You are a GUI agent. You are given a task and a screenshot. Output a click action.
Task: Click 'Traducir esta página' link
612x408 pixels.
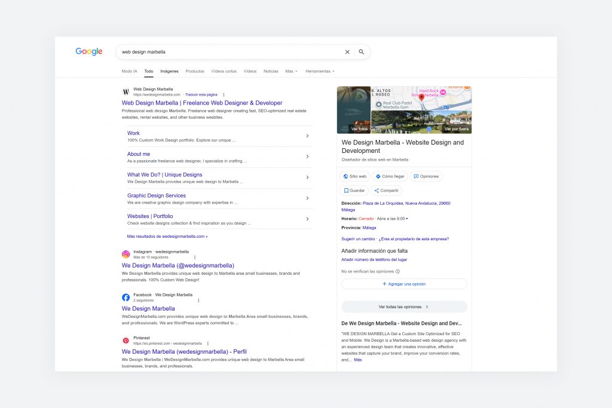coord(201,95)
